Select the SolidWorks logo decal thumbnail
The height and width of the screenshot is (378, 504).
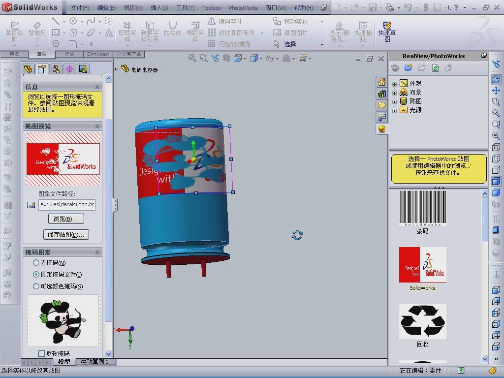(422, 265)
